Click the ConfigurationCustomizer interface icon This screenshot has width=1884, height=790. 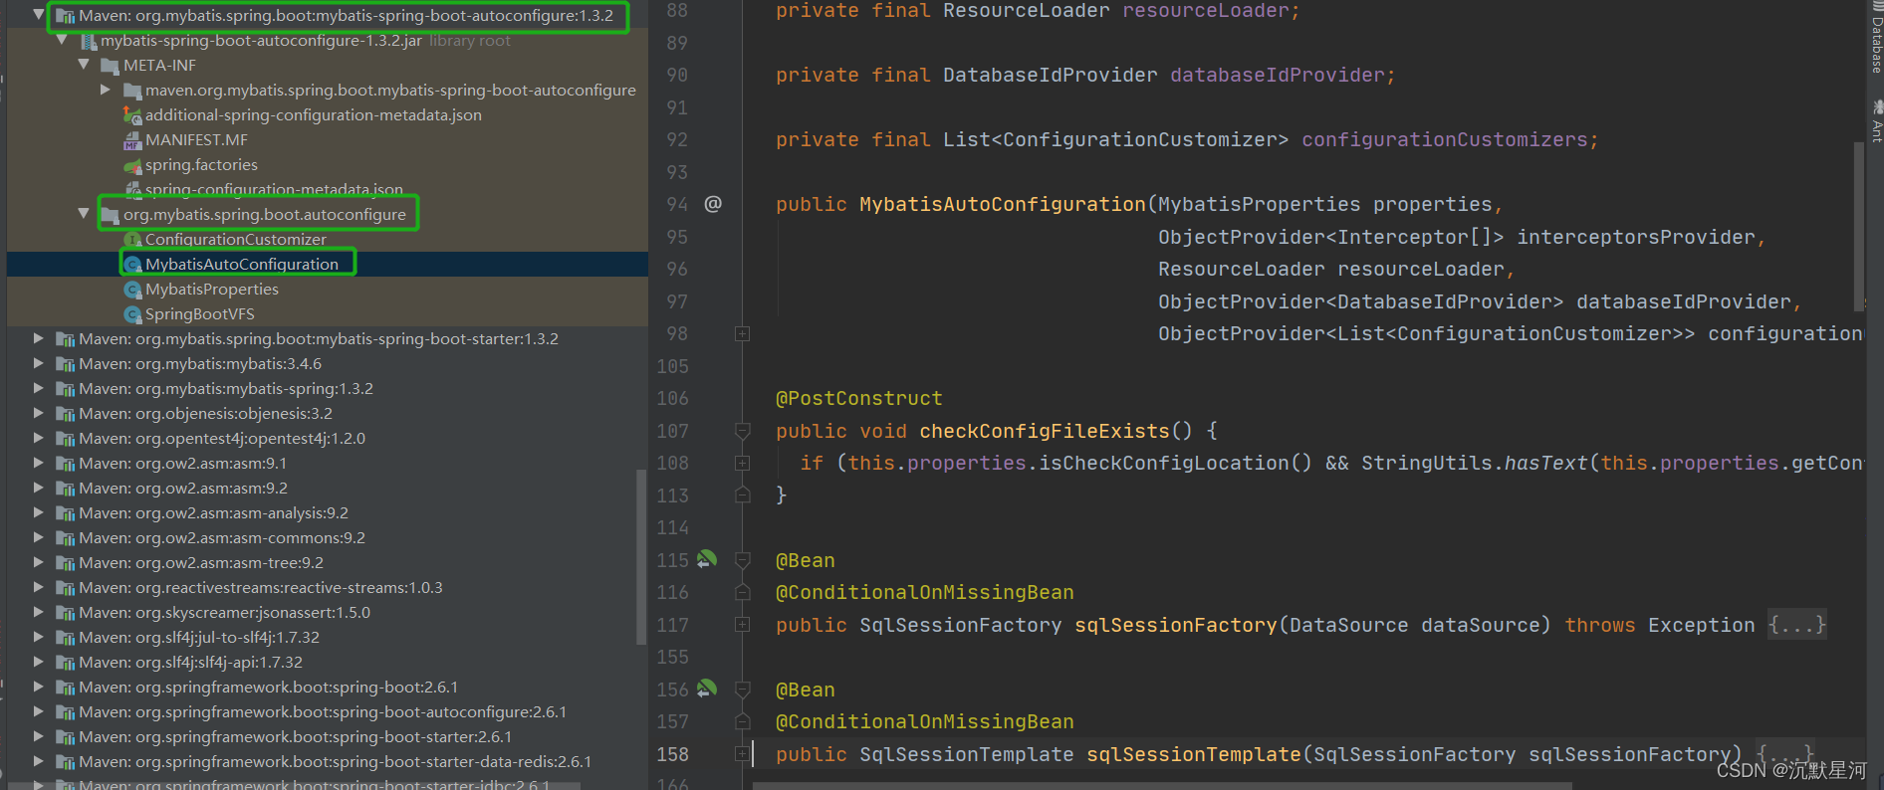click(132, 240)
